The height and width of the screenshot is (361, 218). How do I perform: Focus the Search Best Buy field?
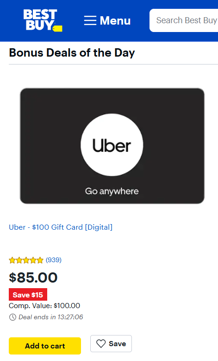(184, 20)
